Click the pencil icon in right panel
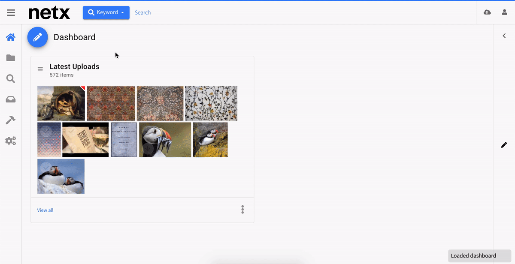 click(504, 145)
